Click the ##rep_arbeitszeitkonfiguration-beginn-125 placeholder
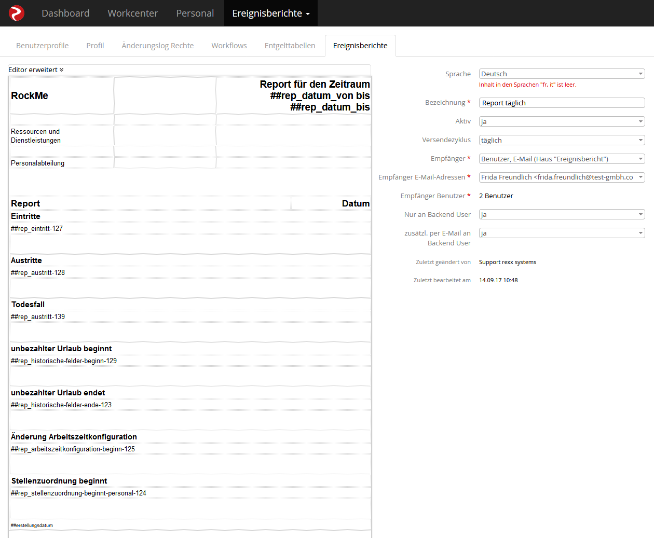 [73, 449]
